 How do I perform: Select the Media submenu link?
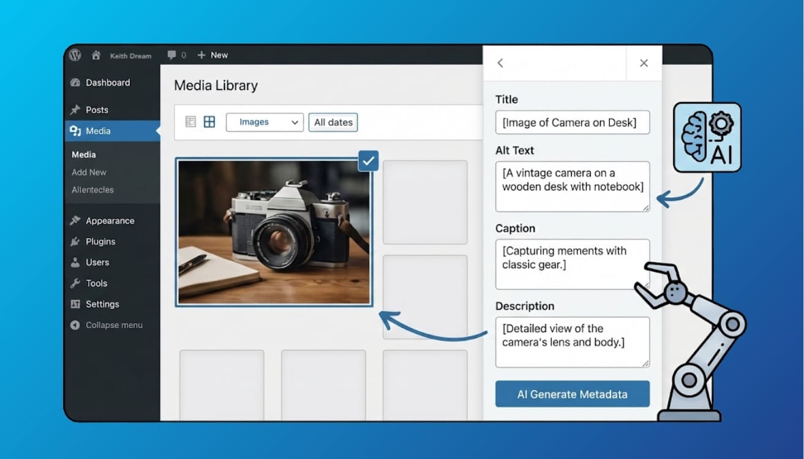coord(84,155)
